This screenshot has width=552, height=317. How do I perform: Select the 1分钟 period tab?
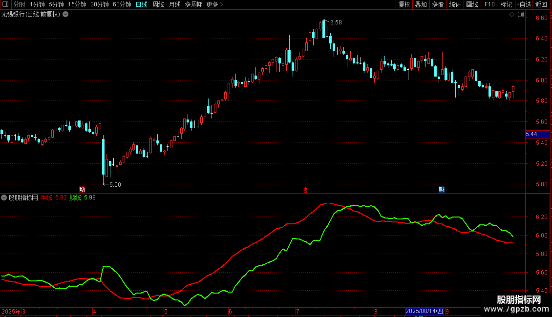point(37,4)
